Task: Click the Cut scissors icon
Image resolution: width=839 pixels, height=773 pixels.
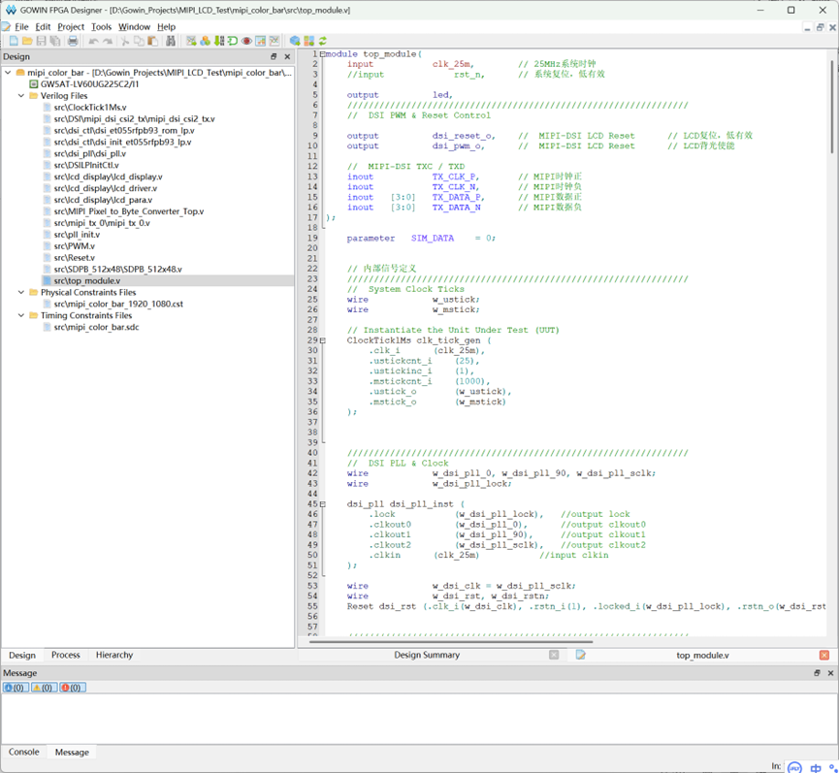Action: (125, 41)
